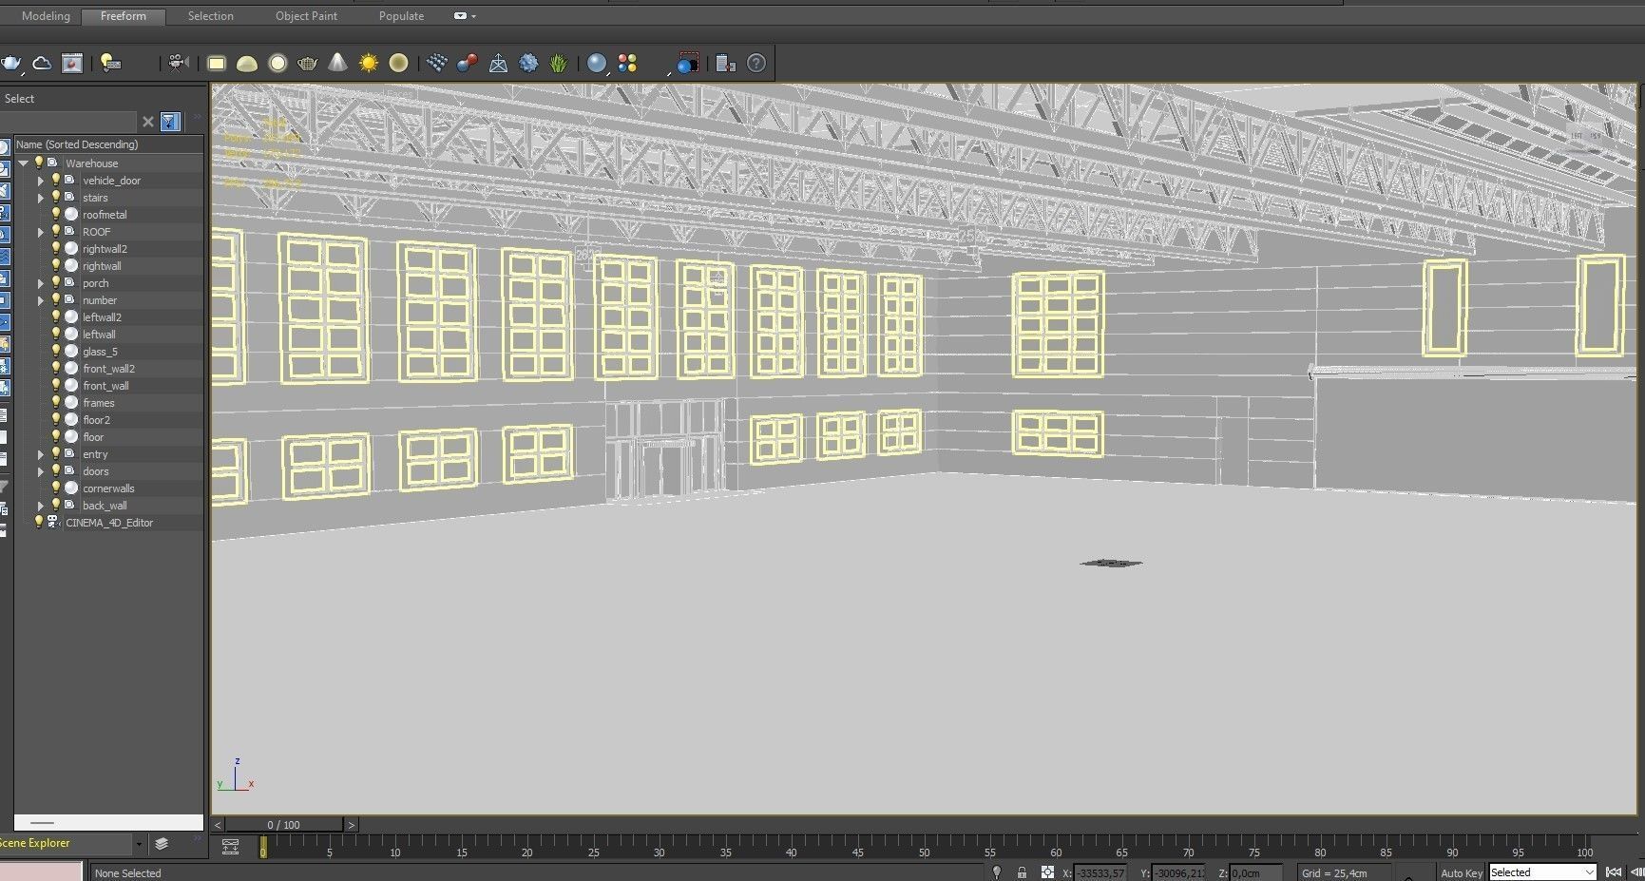This screenshot has width=1645, height=881.
Task: Toggle visibility bulb for CINEMA_4D_Editor
Action: click(x=39, y=522)
